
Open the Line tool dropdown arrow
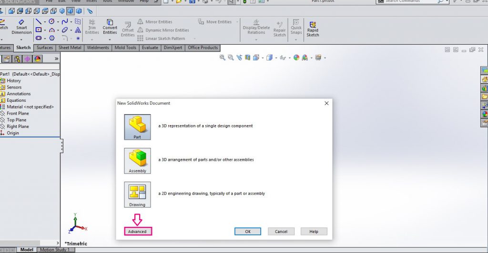click(x=45, y=22)
